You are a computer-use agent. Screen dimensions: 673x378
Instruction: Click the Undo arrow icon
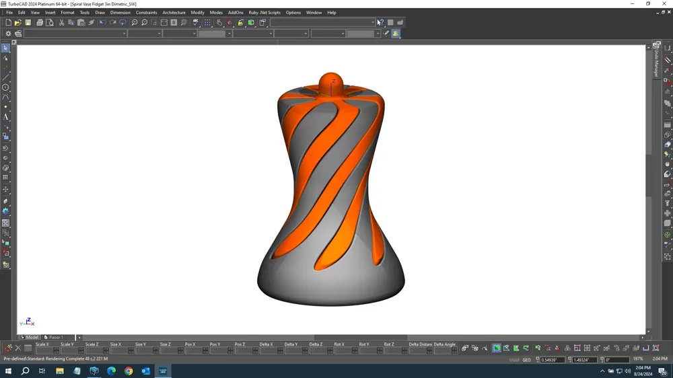[102, 23]
